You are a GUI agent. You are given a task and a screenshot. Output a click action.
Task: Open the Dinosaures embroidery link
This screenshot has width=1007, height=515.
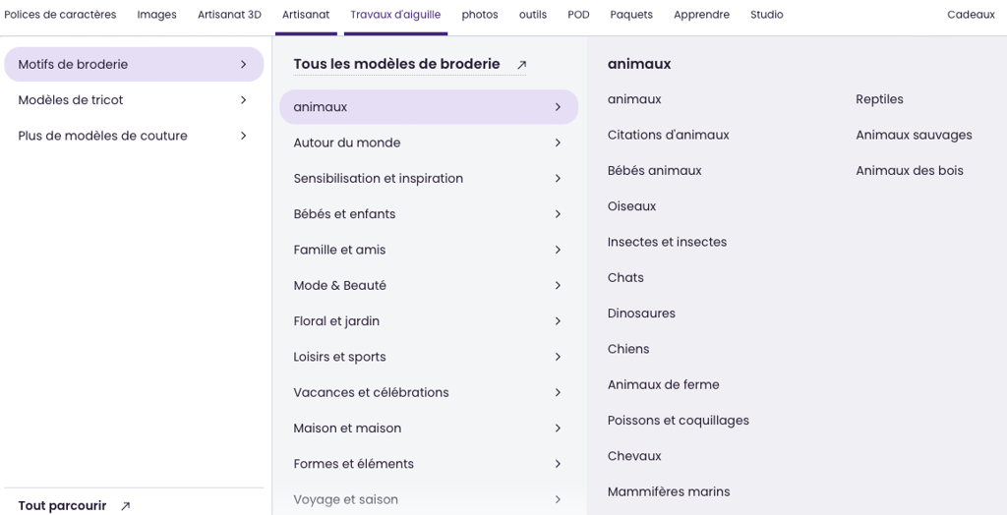(x=641, y=314)
